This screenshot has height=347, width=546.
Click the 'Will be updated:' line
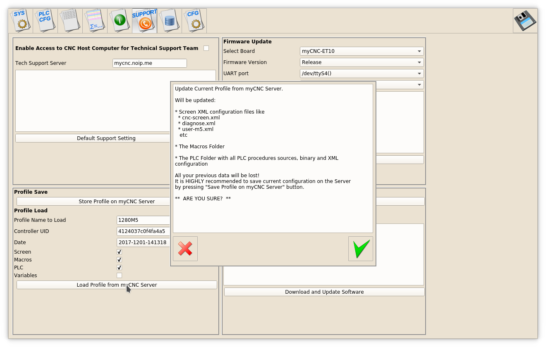tap(195, 100)
